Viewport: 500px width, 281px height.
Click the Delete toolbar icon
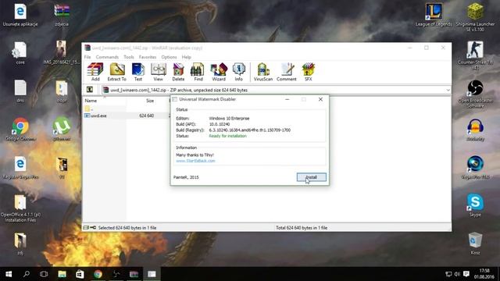click(x=178, y=72)
